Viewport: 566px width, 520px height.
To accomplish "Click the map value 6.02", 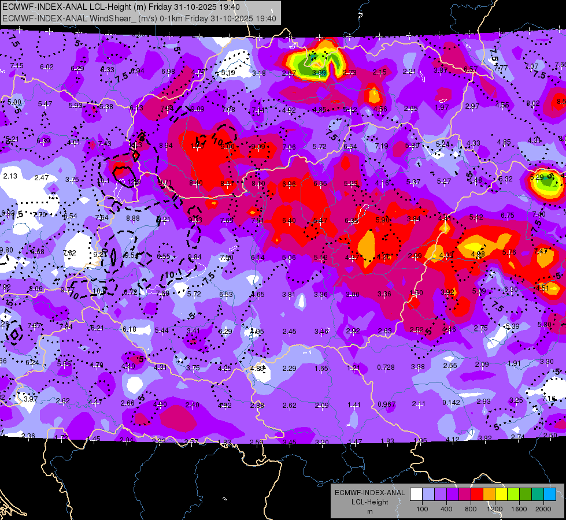I will point(47,67).
